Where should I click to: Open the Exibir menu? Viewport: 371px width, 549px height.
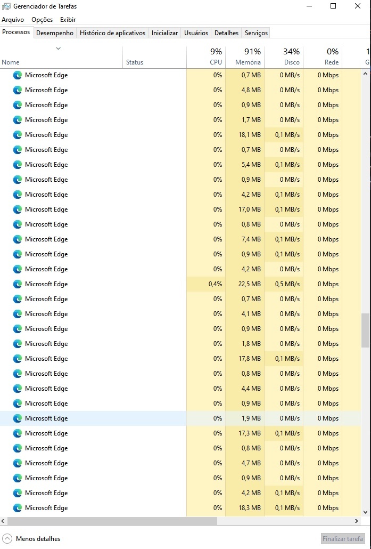click(x=68, y=20)
